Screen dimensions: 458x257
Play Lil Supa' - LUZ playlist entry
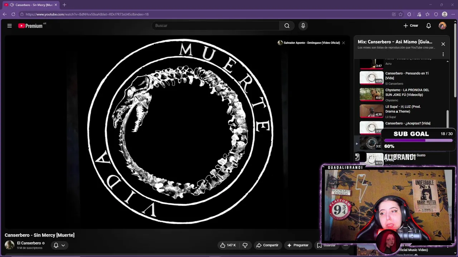tap(403, 109)
